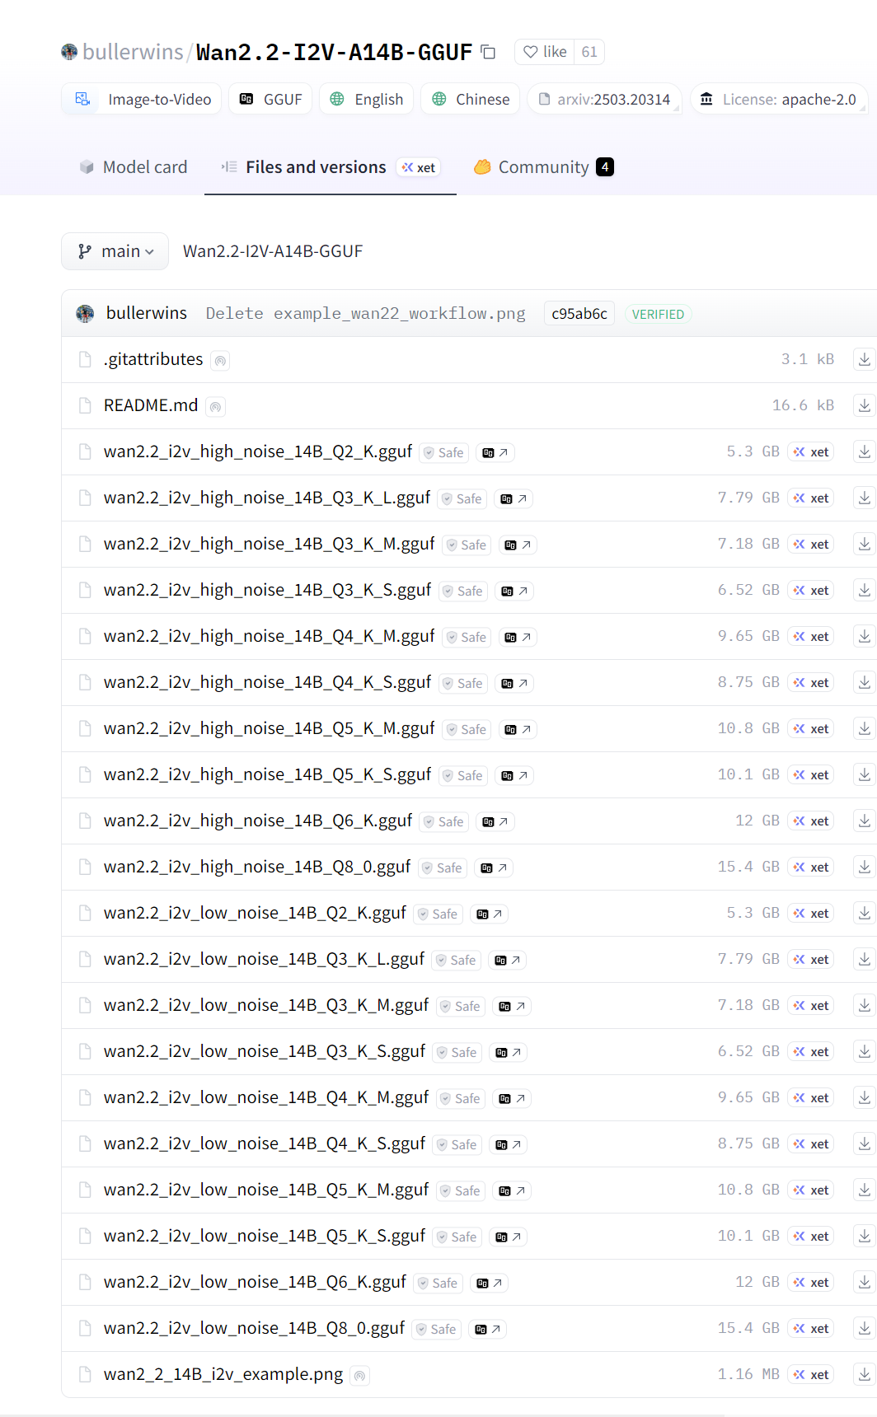Viewport: 877px width, 1417px height.
Task: Open GGUF viewer for low_noise Q3_K_L file
Action: [507, 960]
